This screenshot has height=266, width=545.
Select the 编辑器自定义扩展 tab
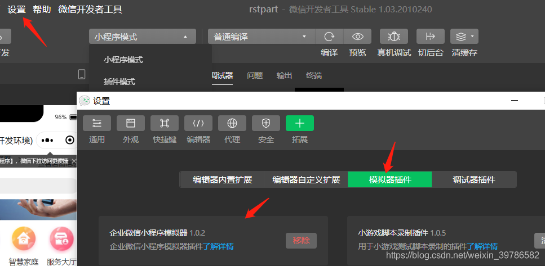[x=306, y=179]
